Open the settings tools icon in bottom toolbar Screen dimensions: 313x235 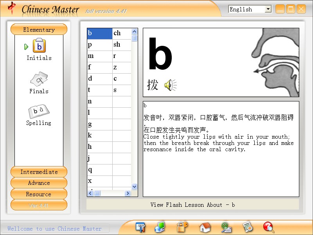click(x=140, y=227)
